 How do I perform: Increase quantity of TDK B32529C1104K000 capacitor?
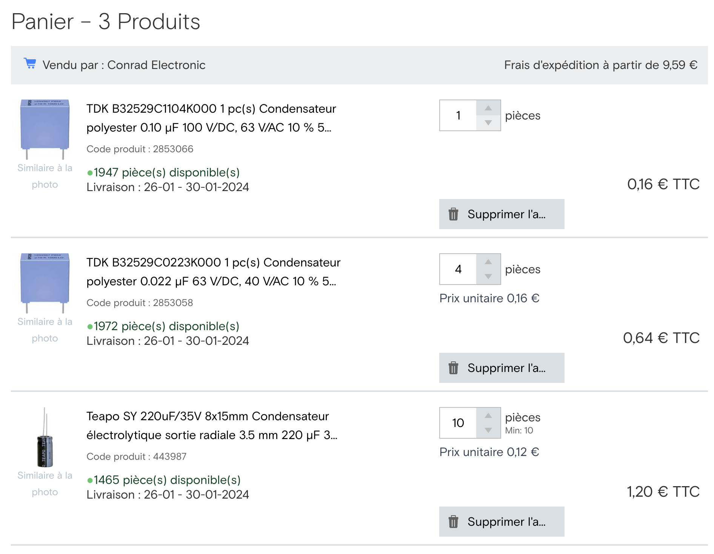488,108
